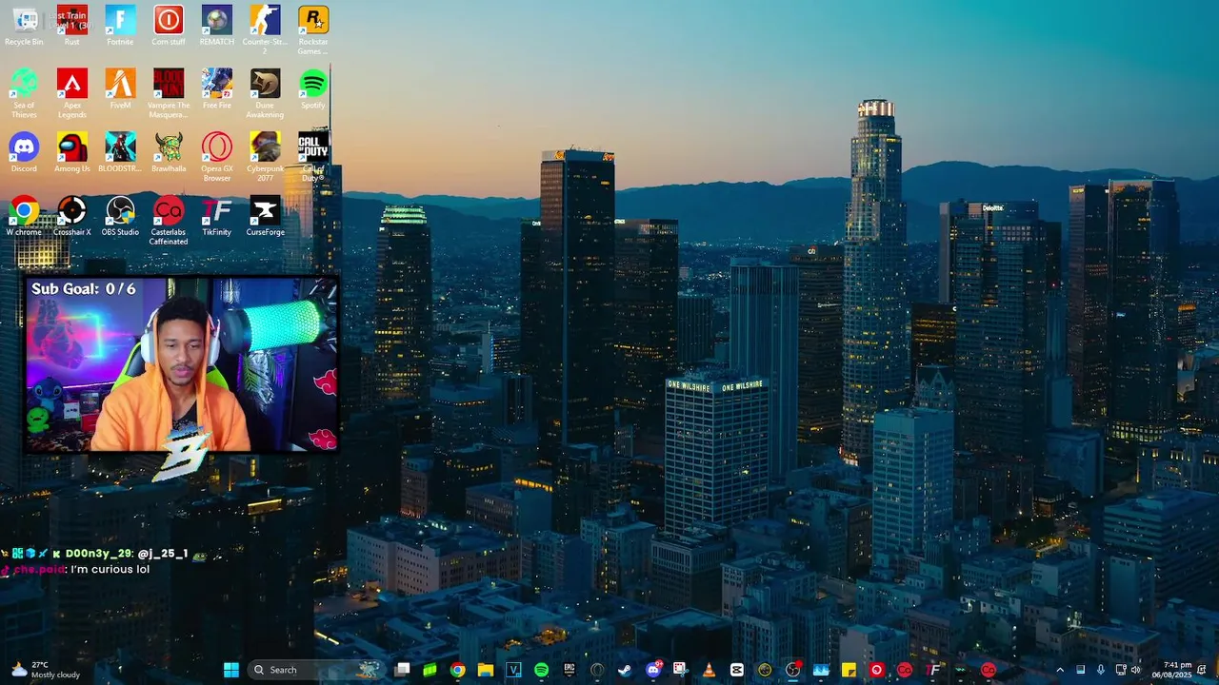Open the Recycle Bin desktop icon

(24, 26)
